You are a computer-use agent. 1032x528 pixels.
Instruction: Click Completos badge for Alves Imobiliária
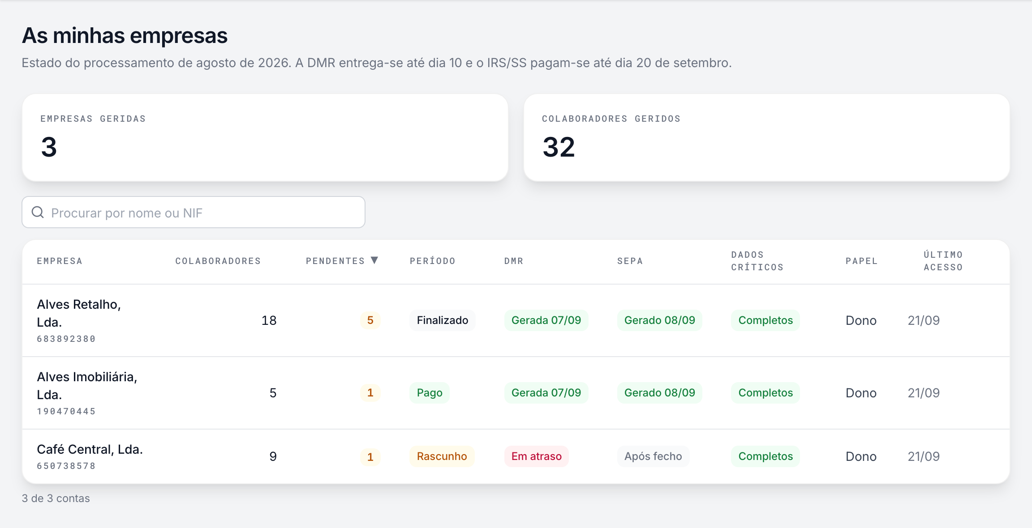coord(765,393)
